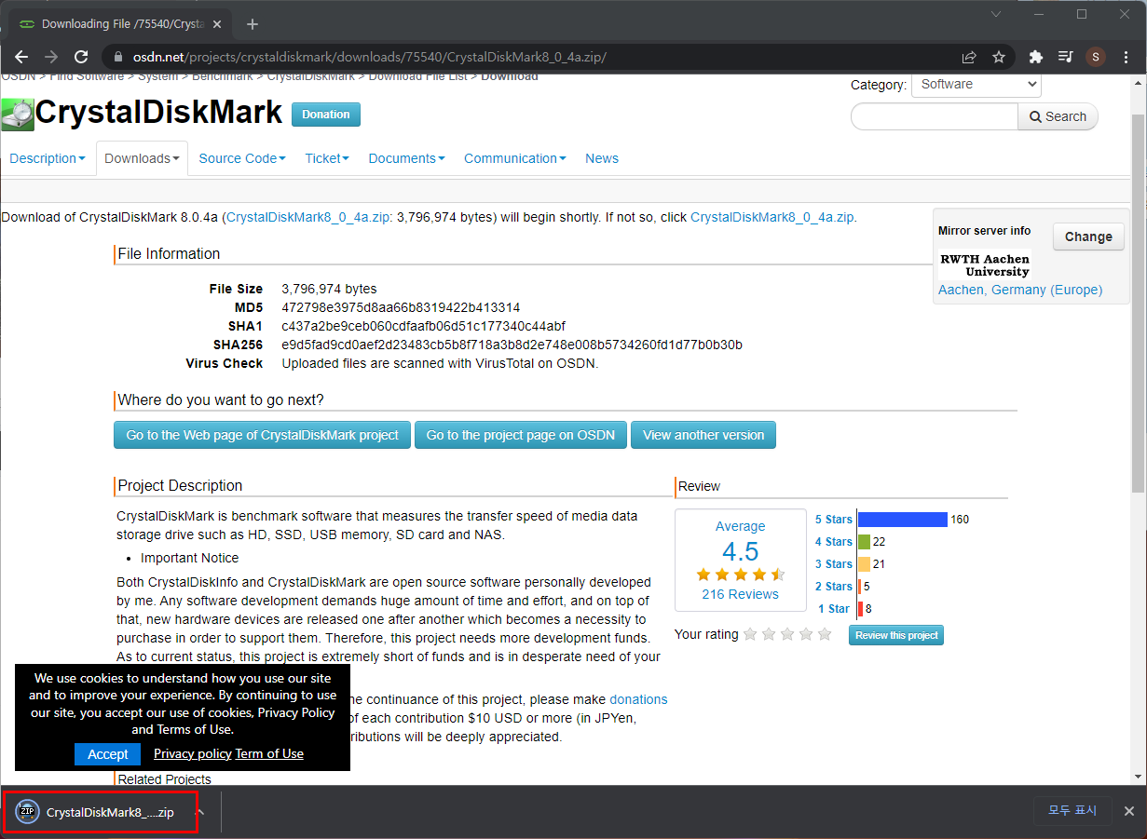Open the downloaded zip file options arrow

pyautogui.click(x=200, y=812)
